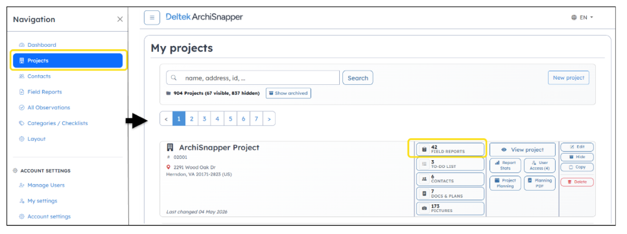Screen dimensions: 627x234
Task: Click the bar chart icon in Report Stats
Action: click(x=497, y=163)
